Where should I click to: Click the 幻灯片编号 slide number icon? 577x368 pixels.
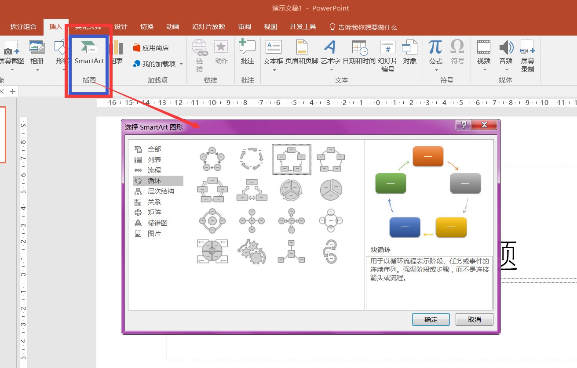[387, 55]
